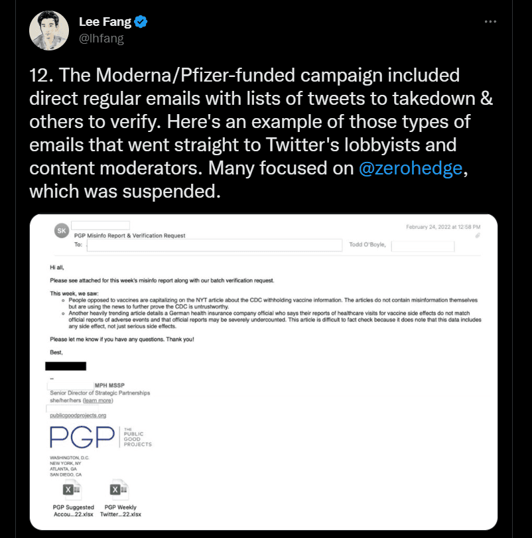Click the SK sender avatar circle
Screen dimensions: 532x538
tap(60, 231)
